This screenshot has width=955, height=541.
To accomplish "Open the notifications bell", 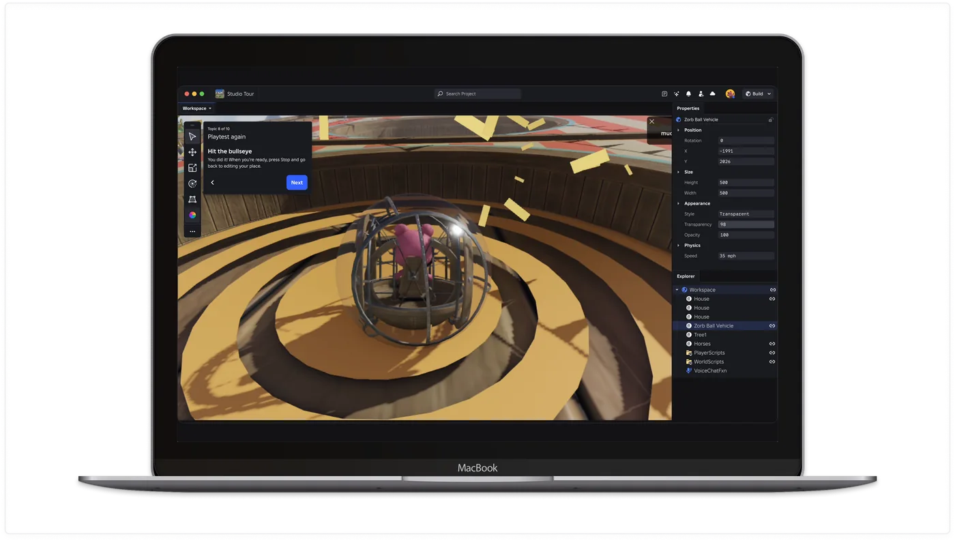I will click(688, 93).
